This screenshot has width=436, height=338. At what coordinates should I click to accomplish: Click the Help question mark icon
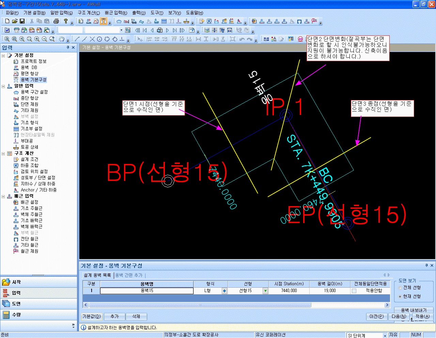coord(66,21)
